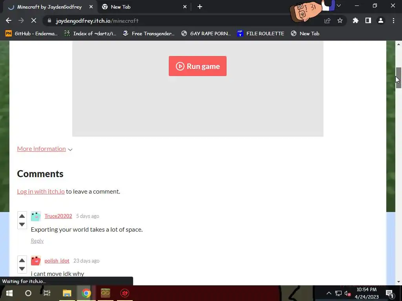Toggle the browser side panel icon
The height and width of the screenshot is (301, 402).
pyautogui.click(x=368, y=21)
